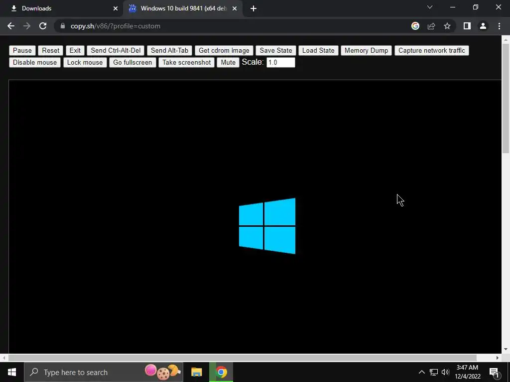Screen dimensions: 510x382
Task: Click the Chrome taskbar icon
Action: pos(221,372)
